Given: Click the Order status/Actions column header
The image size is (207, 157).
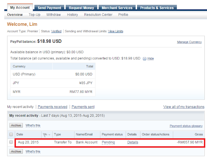Looking at the screenshot, I should point(156,134).
